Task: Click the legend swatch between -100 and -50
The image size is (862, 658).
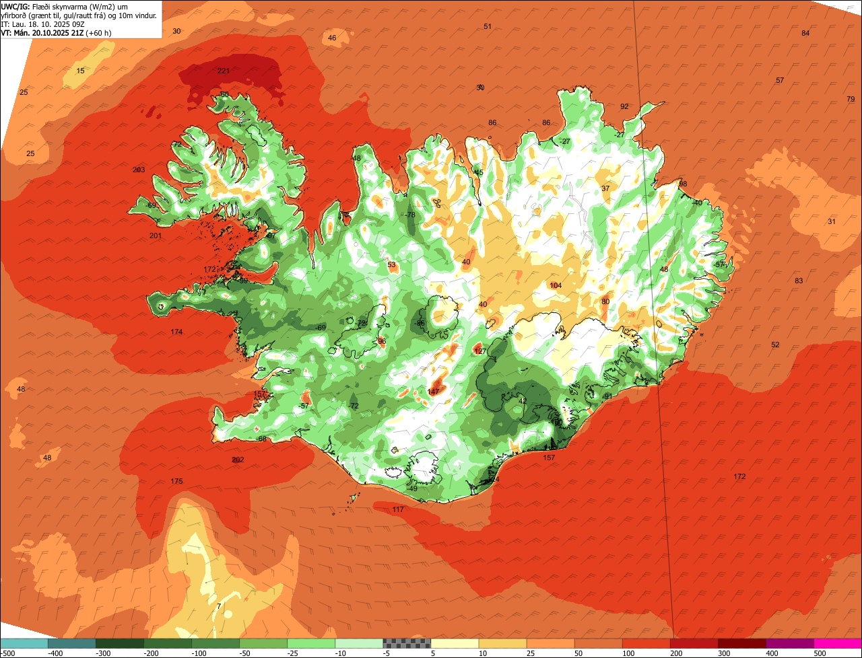Action: point(215,643)
